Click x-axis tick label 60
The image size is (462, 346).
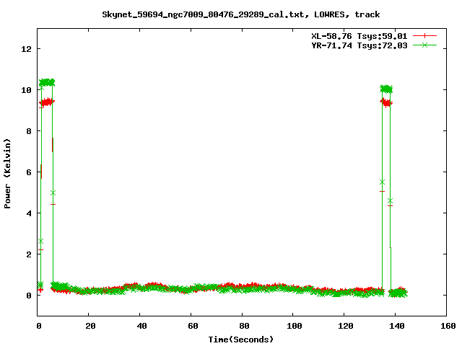click(193, 326)
